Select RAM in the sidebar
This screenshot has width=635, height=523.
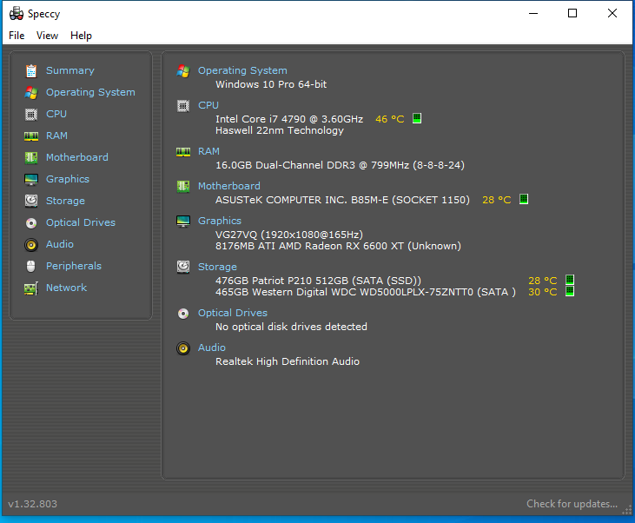pyautogui.click(x=56, y=136)
